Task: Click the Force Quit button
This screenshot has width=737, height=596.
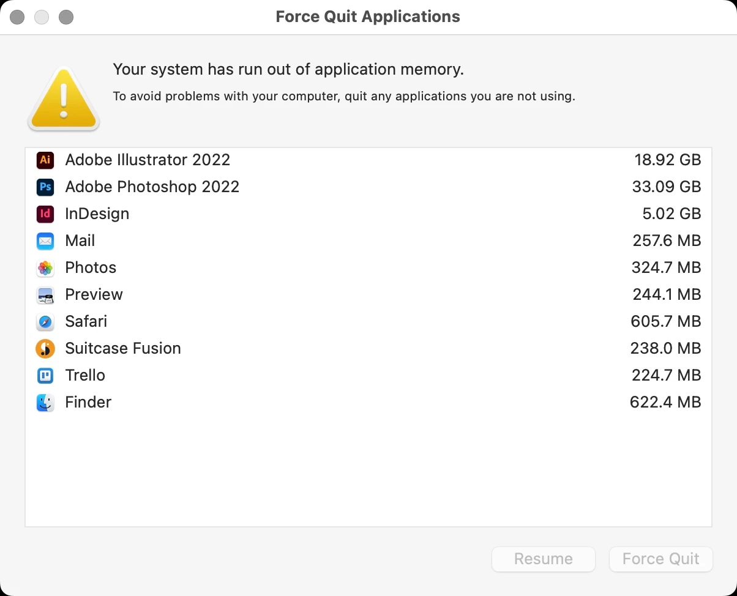Action: (661, 559)
